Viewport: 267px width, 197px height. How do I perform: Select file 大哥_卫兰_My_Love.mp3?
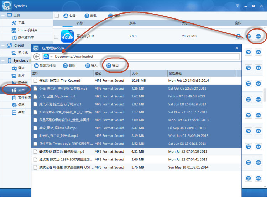pos(136,96)
